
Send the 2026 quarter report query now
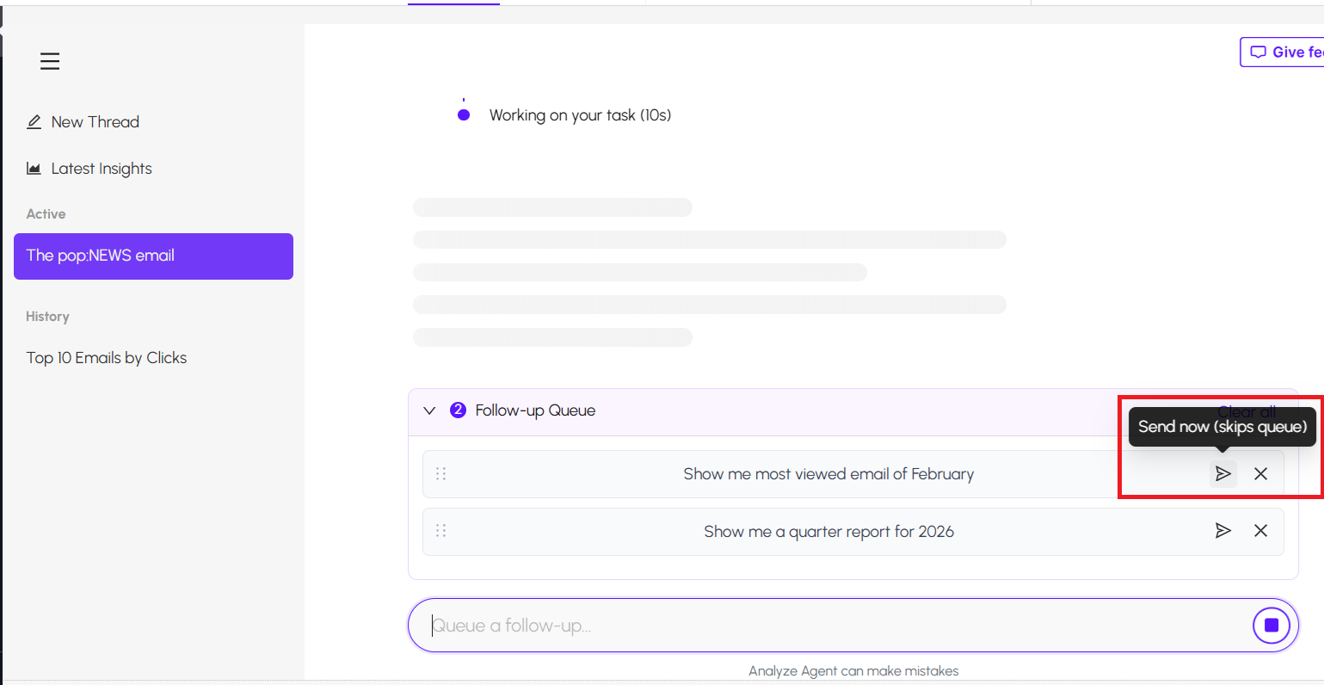tap(1222, 531)
